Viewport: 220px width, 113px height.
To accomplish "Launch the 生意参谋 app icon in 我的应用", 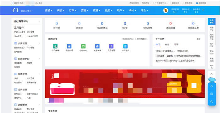I will [97, 46].
